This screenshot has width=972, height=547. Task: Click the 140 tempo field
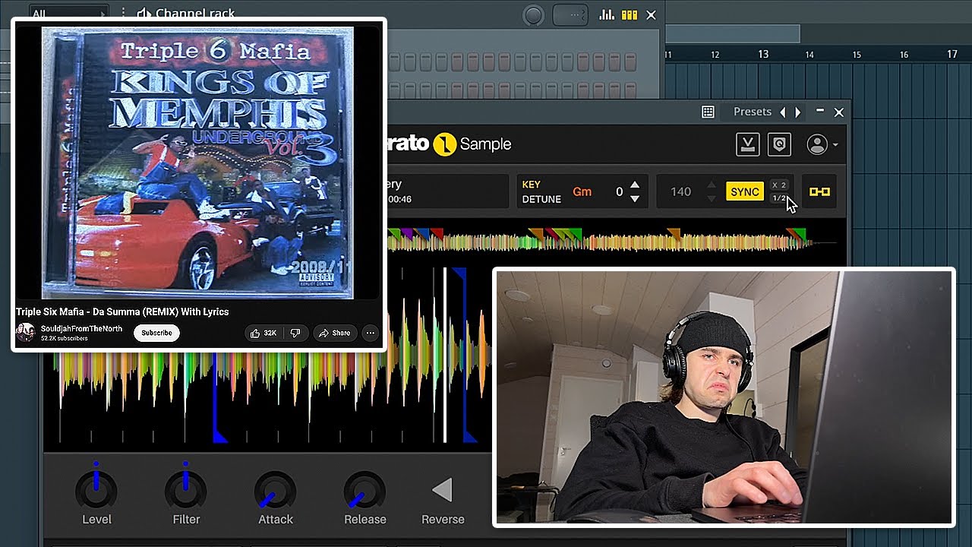[x=681, y=191]
